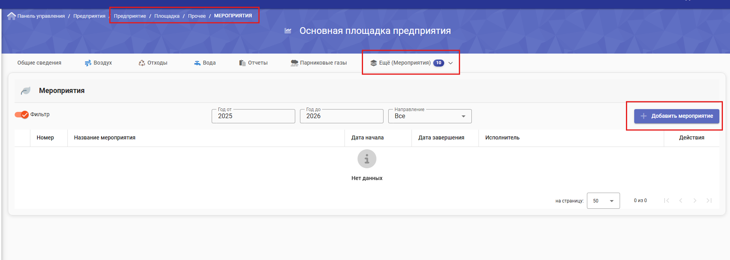
Task: Click the 0 из 0 pagination text
Action: click(x=640, y=201)
